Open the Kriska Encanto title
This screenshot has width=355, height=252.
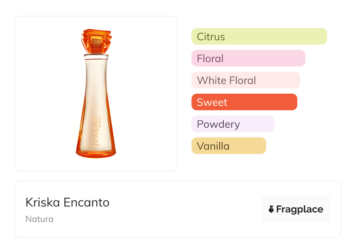68,202
